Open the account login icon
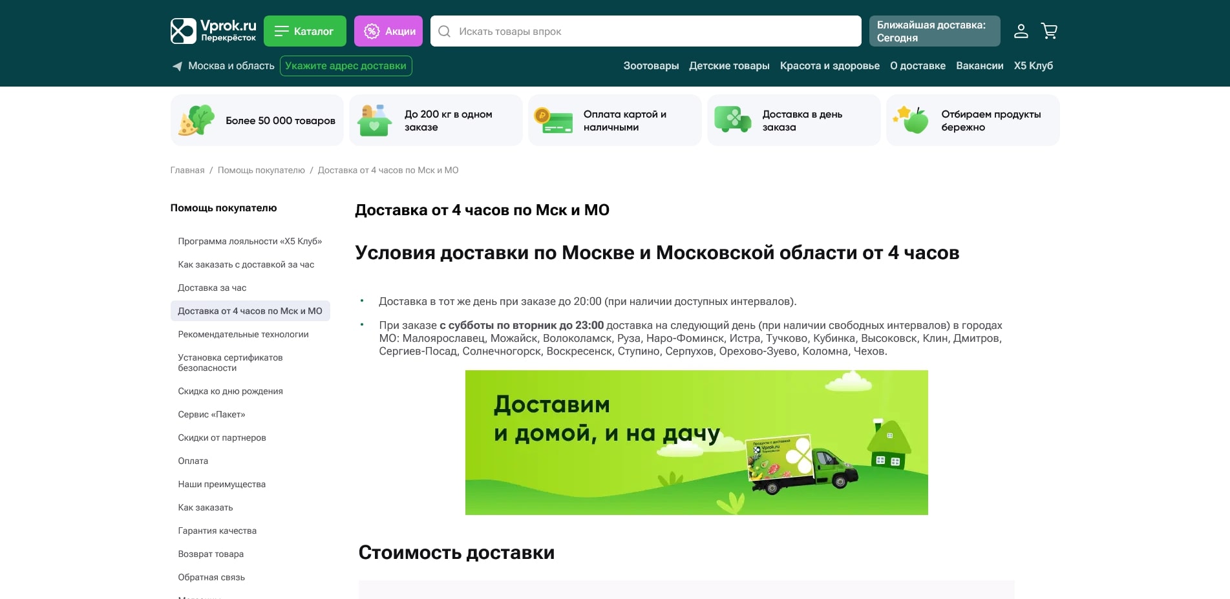This screenshot has height=599, width=1230. click(1021, 30)
